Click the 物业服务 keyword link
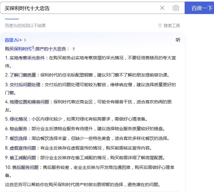The image size is (214, 192). pyautogui.click(x=18, y=129)
